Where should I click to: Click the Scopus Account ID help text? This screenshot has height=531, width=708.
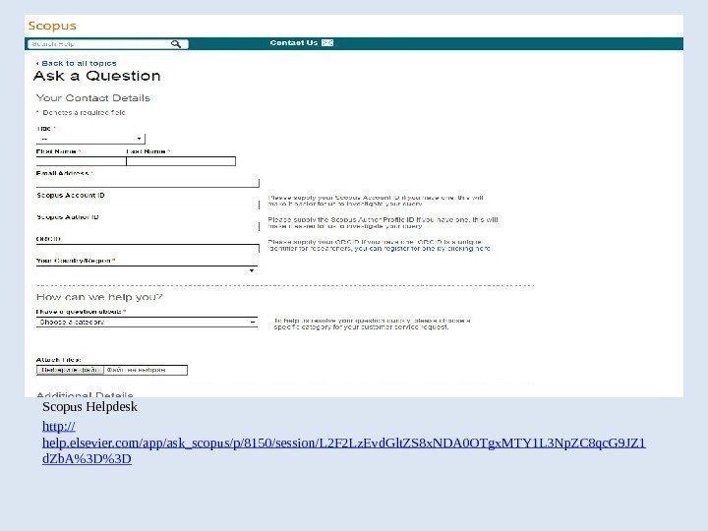pos(376,201)
